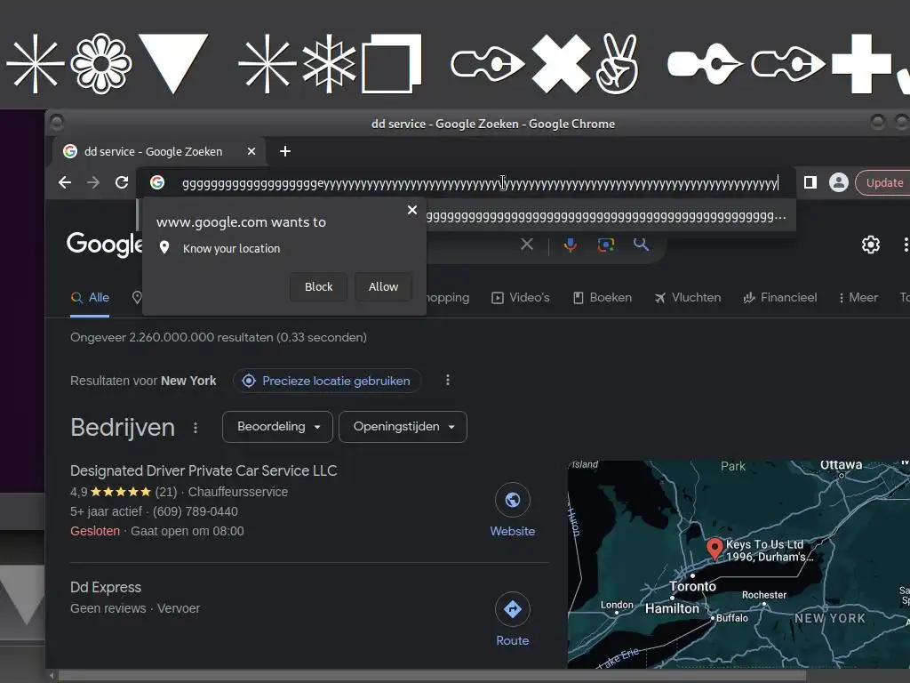Open the Openingstijden dropdown filter

(x=403, y=427)
